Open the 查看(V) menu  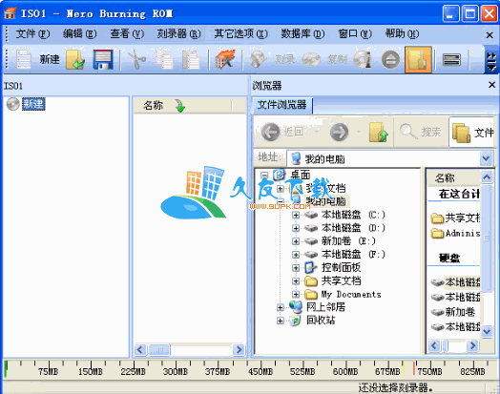(127, 33)
